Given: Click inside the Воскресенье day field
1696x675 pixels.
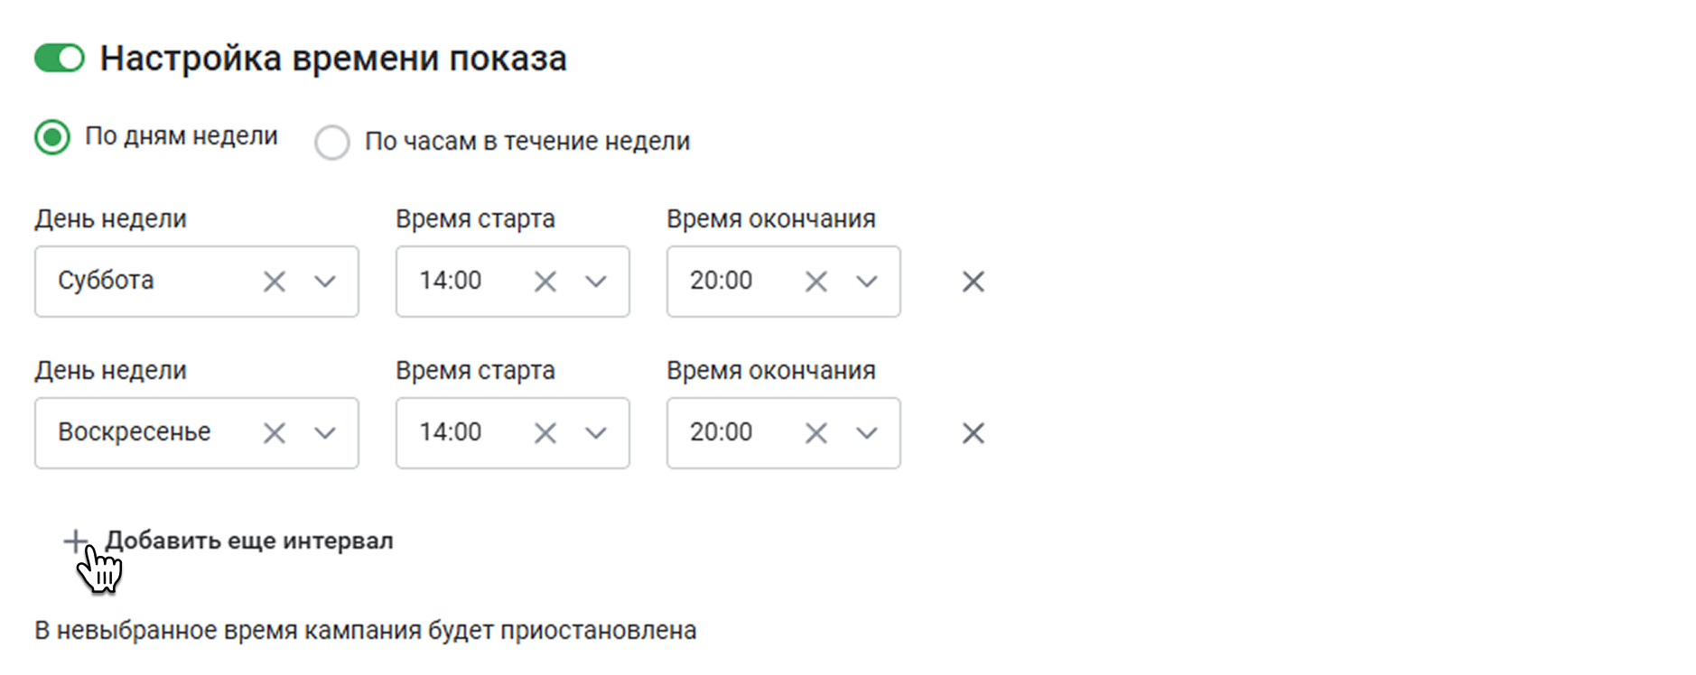Looking at the screenshot, I should [x=197, y=433].
